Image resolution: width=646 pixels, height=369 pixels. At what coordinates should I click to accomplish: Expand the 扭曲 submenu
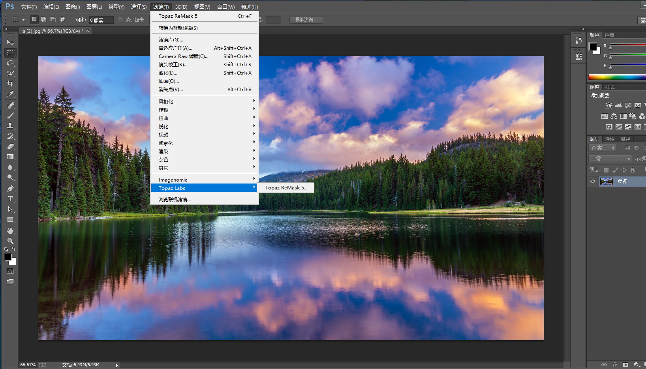click(x=205, y=118)
